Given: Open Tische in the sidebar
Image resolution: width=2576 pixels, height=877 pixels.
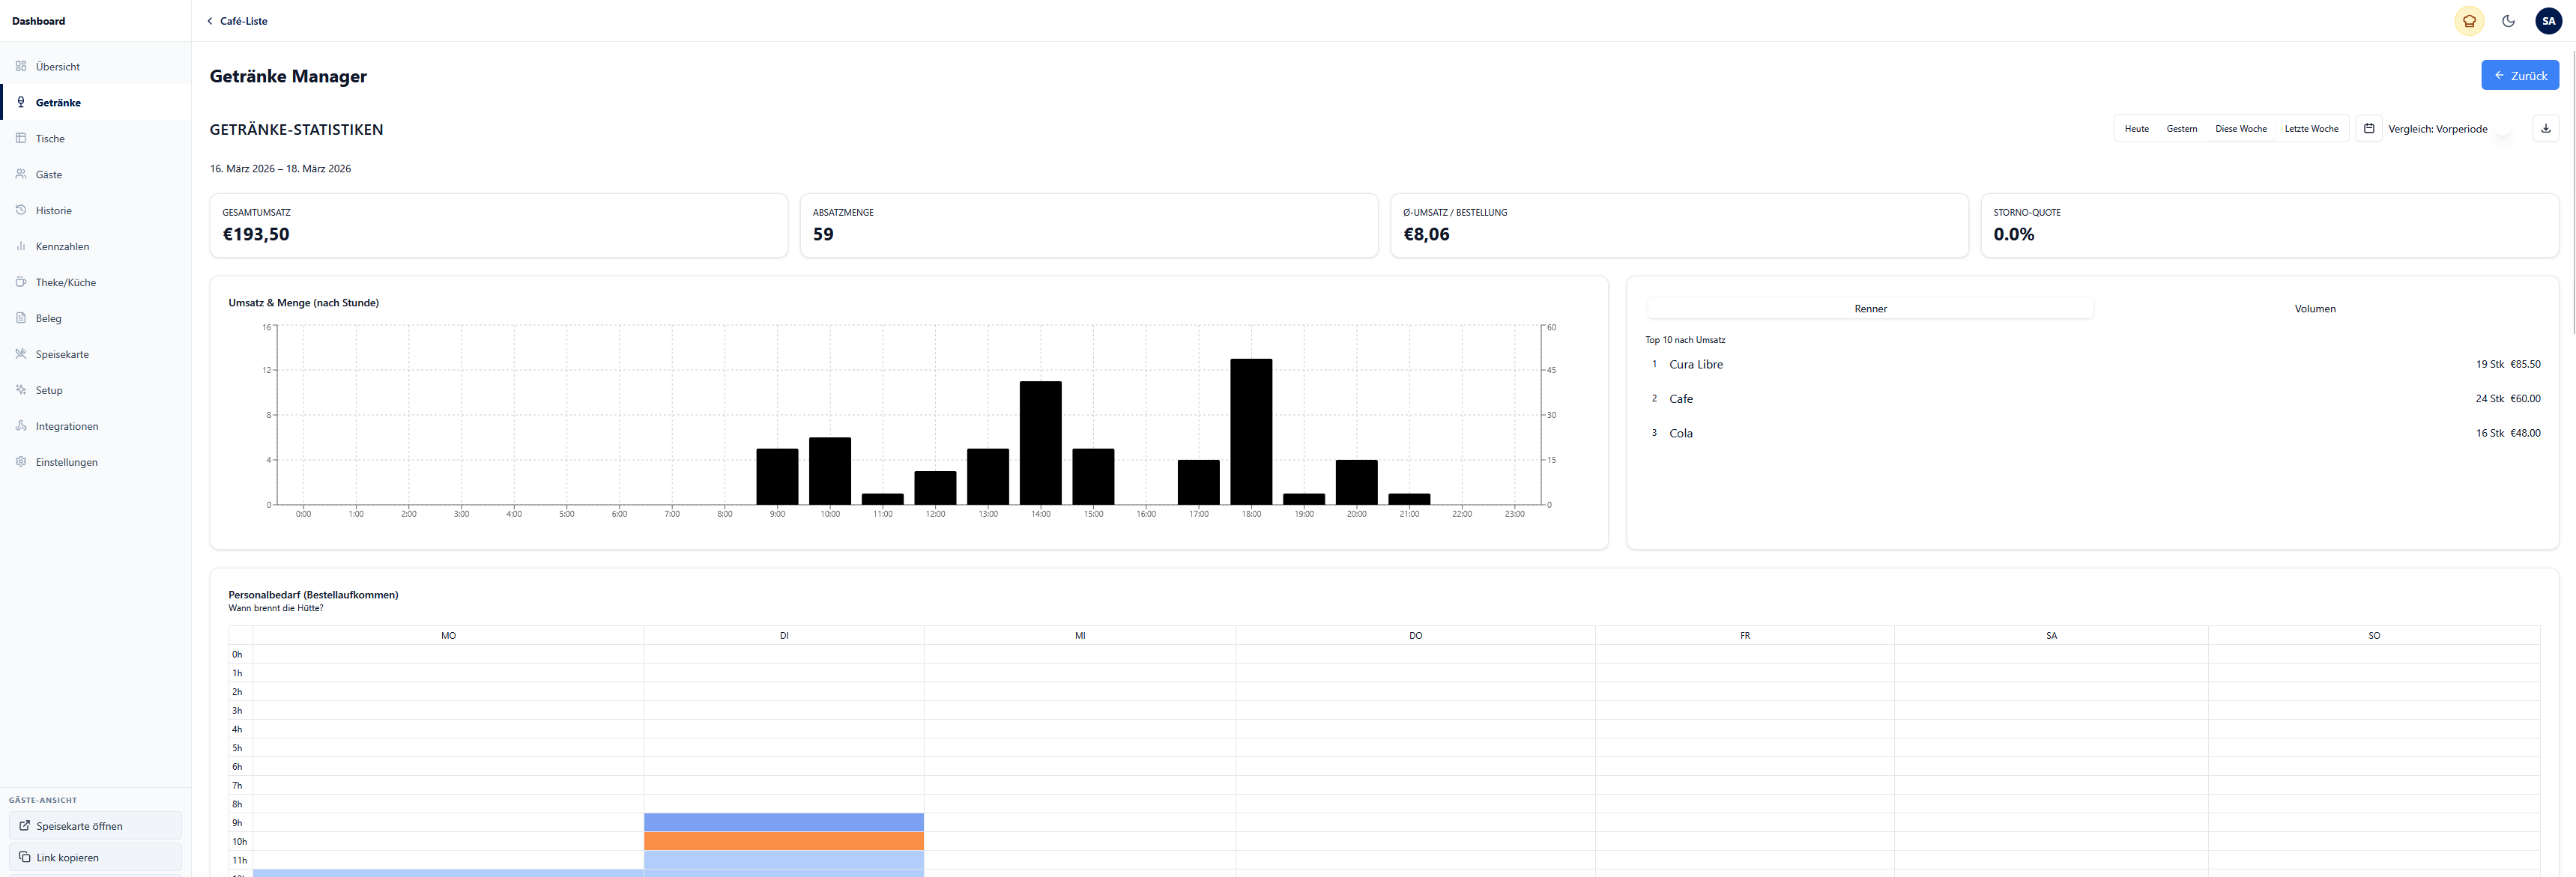Looking at the screenshot, I should pos(50,139).
